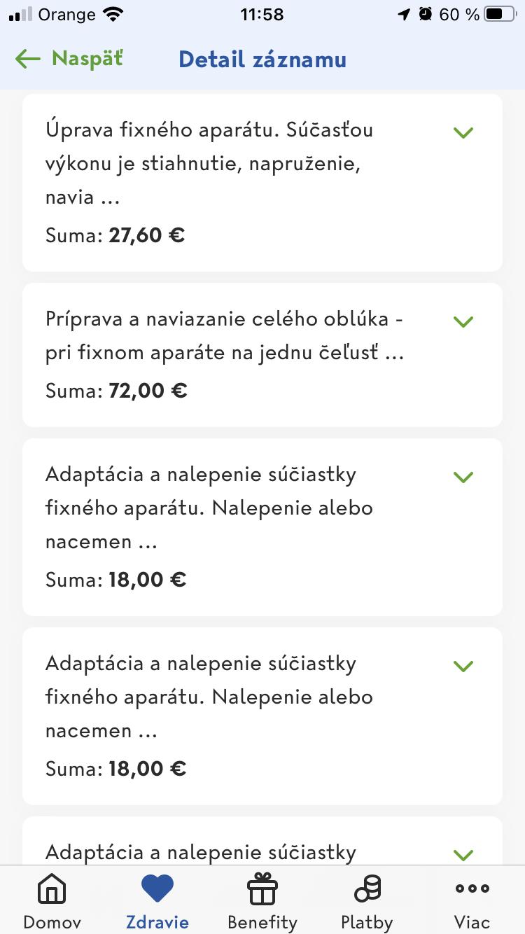Switch to the Platby tab label
525x934 pixels.
(367, 921)
